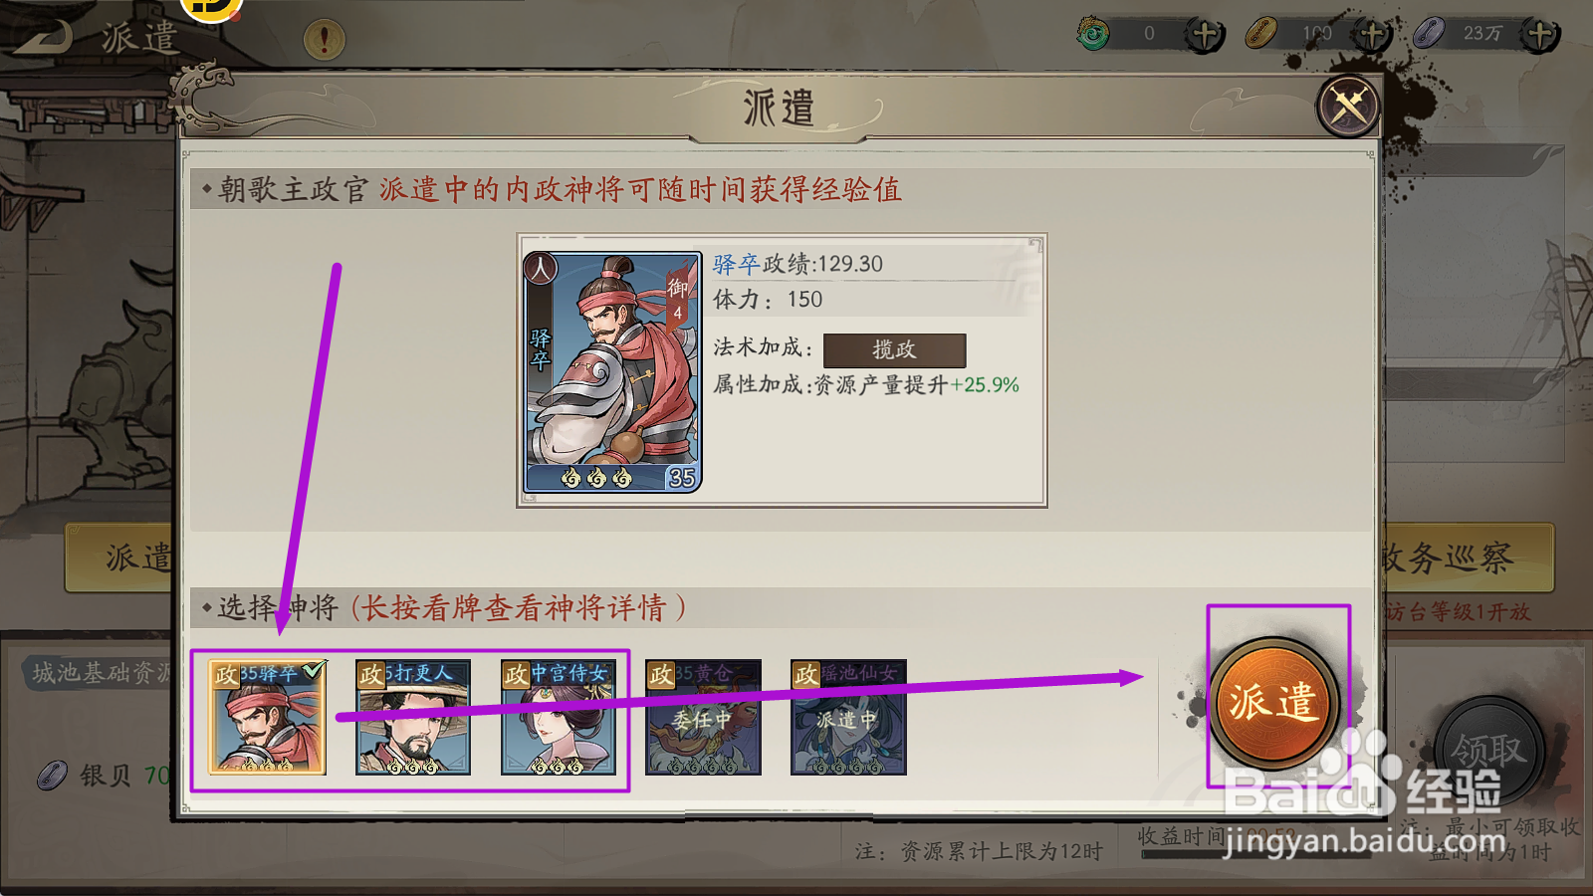
Task: Tap the 瑶池仙女 card marked 派遣中
Action: click(x=848, y=717)
